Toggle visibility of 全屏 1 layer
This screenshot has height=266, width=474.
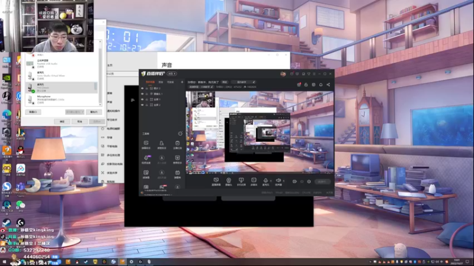pyautogui.click(x=142, y=99)
